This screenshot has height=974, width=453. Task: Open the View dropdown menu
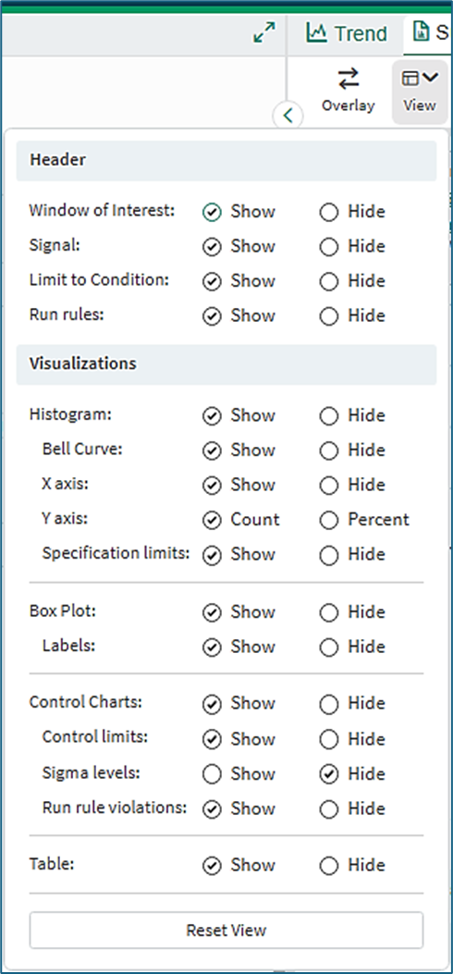[x=420, y=92]
